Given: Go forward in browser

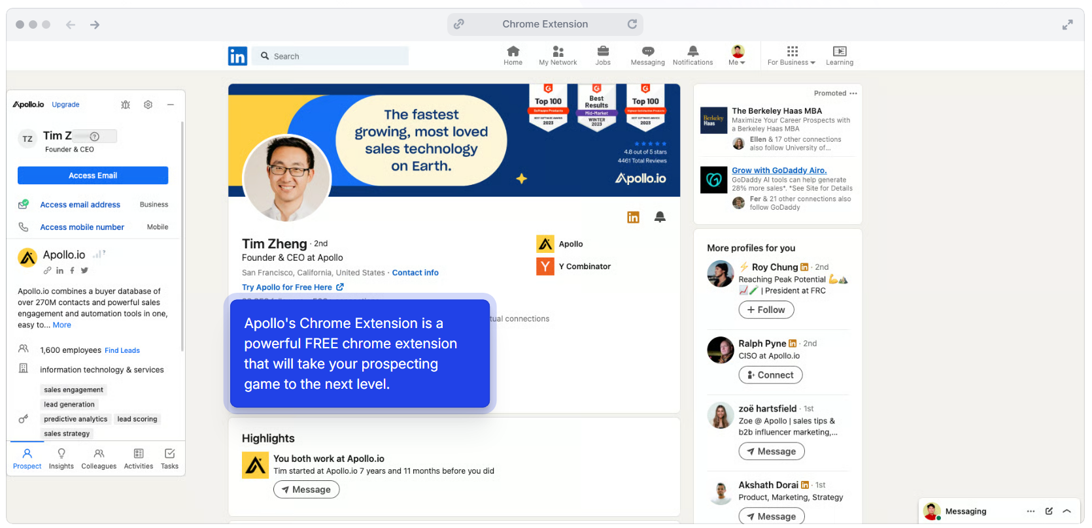Looking at the screenshot, I should (x=95, y=25).
